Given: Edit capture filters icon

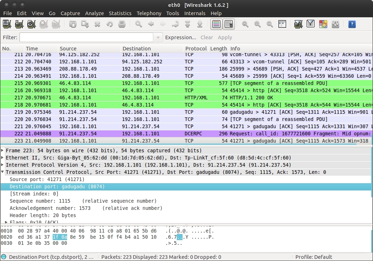Looking at the screenshot, I should click(x=298, y=24).
